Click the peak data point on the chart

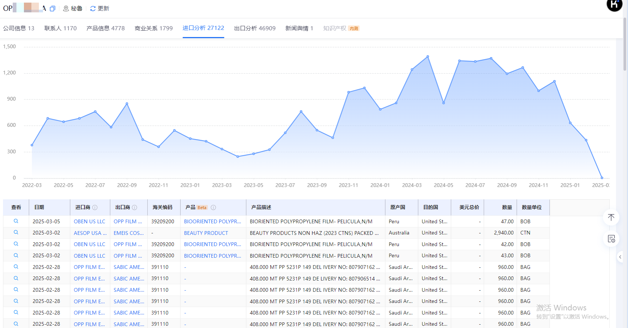(x=428, y=57)
